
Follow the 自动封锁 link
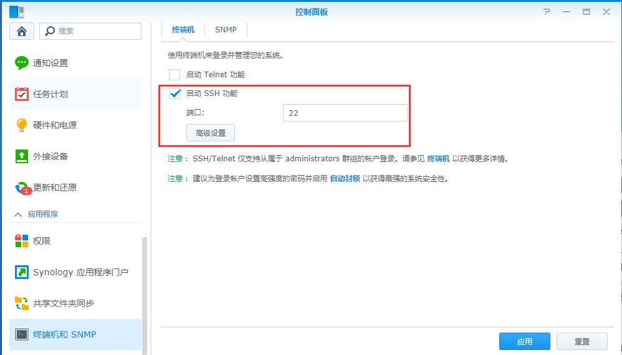(x=345, y=179)
